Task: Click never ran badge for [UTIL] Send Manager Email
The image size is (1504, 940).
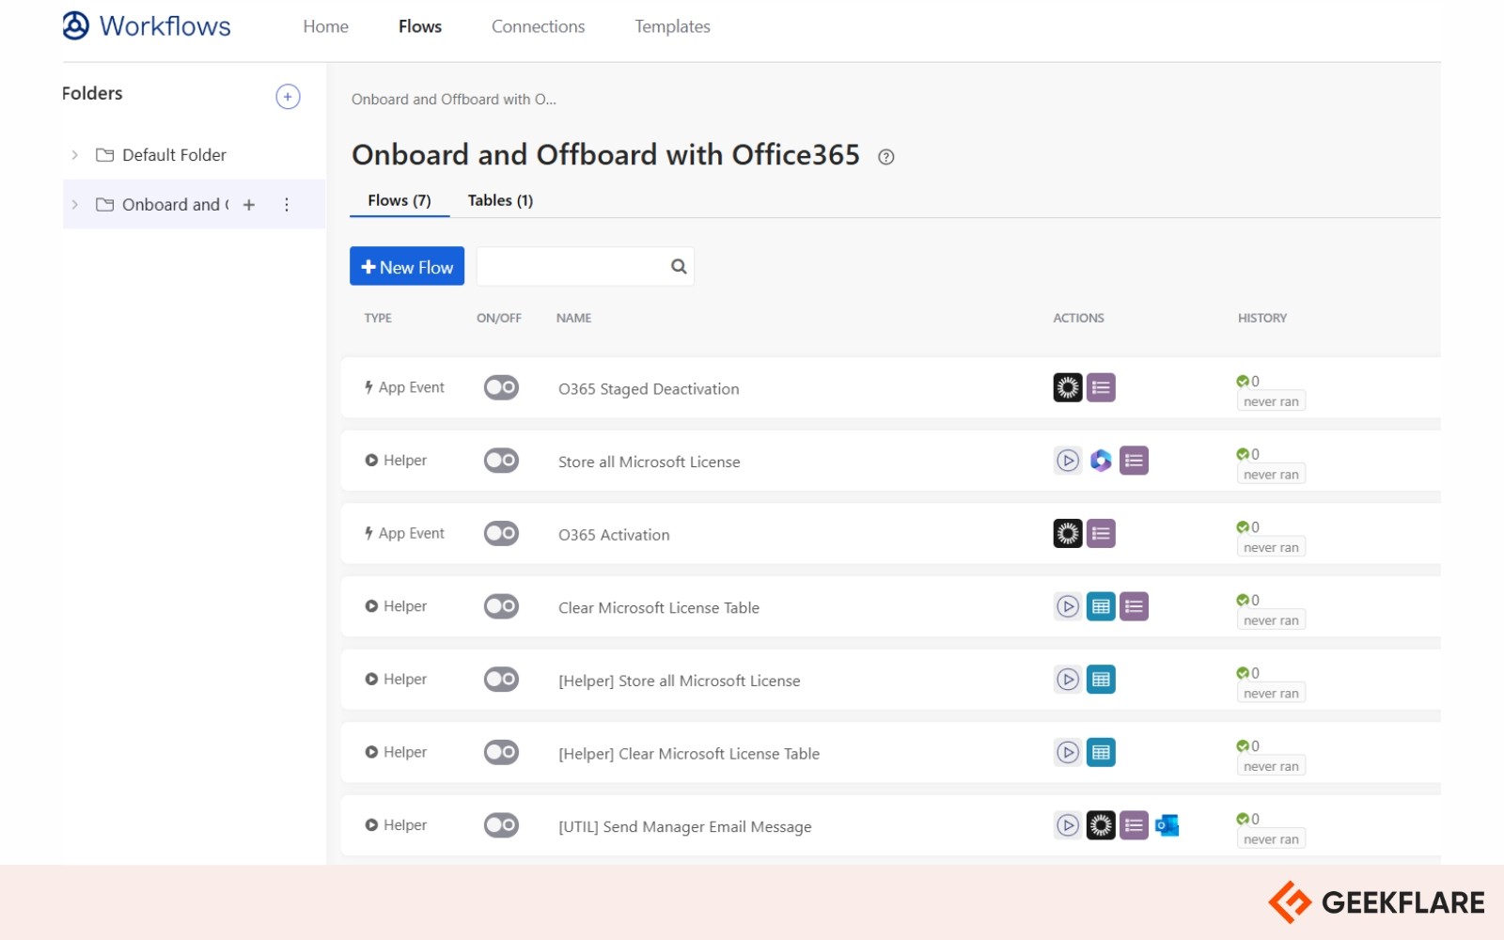Action: pyautogui.click(x=1271, y=839)
